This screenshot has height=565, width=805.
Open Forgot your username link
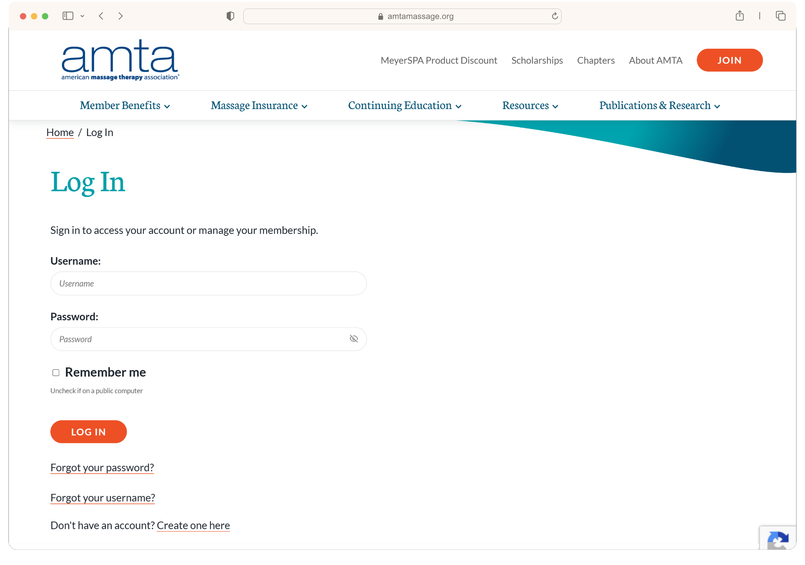click(x=103, y=498)
